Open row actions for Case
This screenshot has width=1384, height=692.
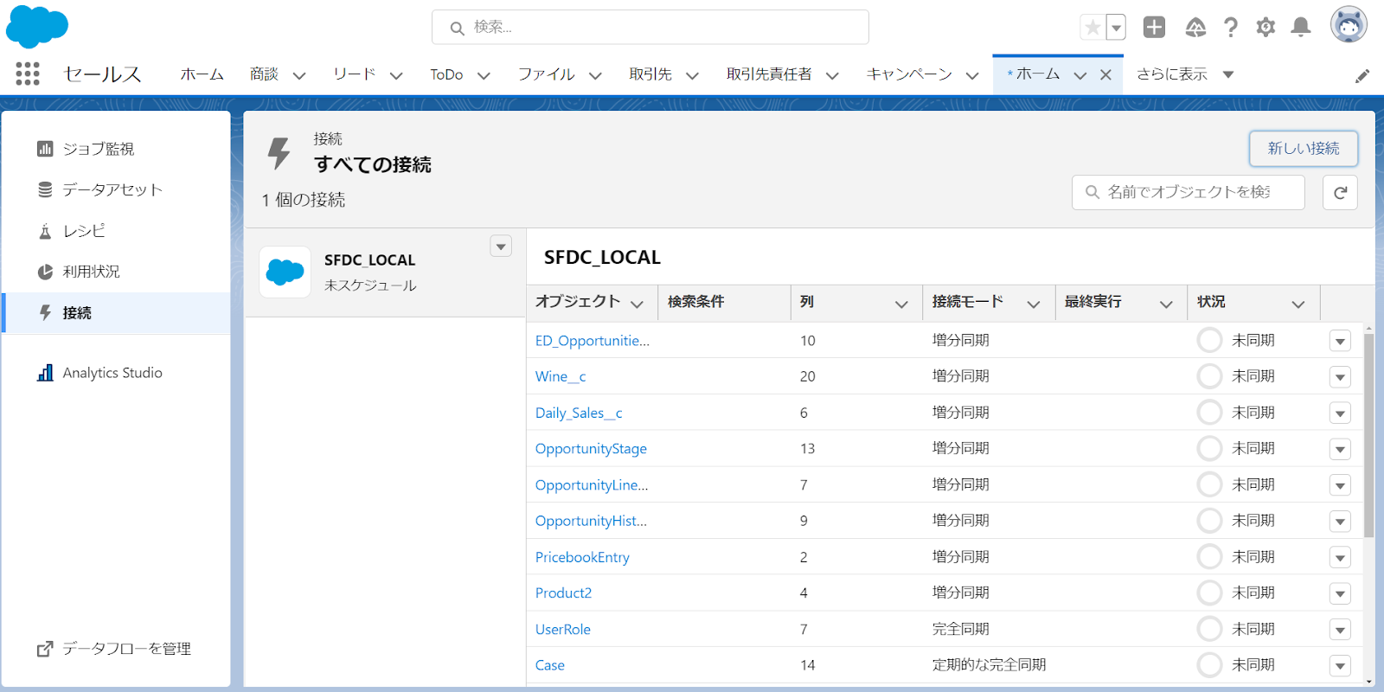pos(1340,665)
